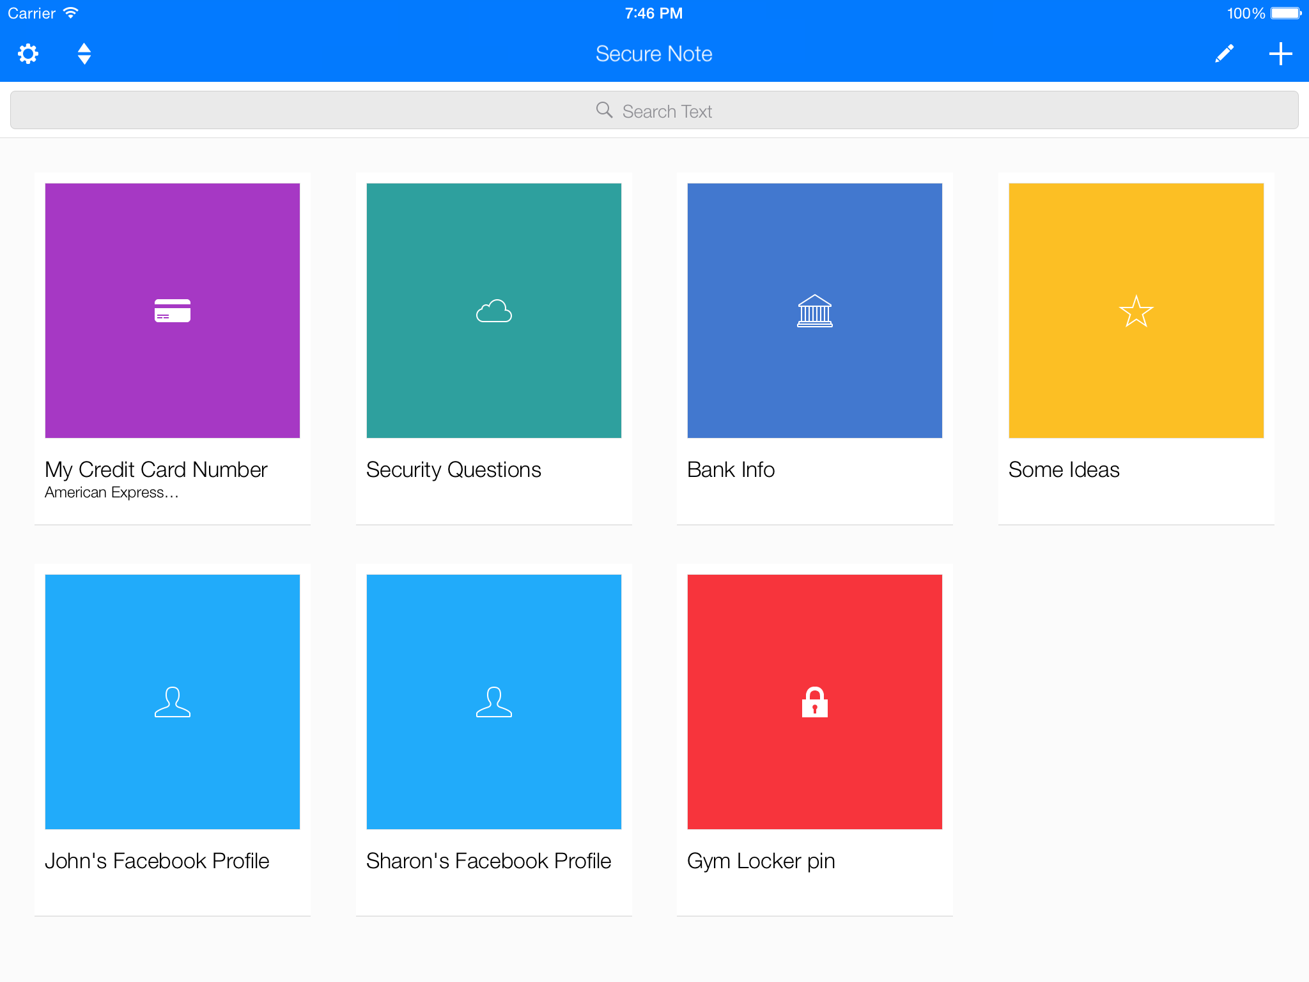The width and height of the screenshot is (1309, 982).
Task: Click the search magnifier icon
Action: [x=604, y=110]
